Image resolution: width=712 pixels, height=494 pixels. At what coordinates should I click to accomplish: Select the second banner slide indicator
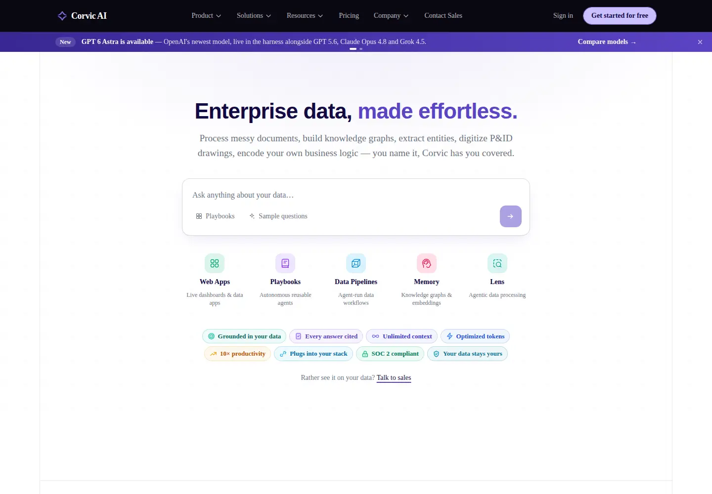(361, 49)
